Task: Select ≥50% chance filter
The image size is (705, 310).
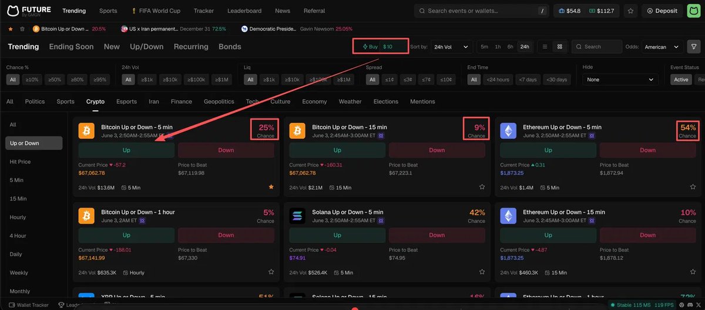Action: coord(55,80)
